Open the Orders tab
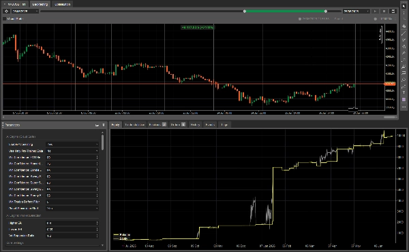 click(x=178, y=125)
